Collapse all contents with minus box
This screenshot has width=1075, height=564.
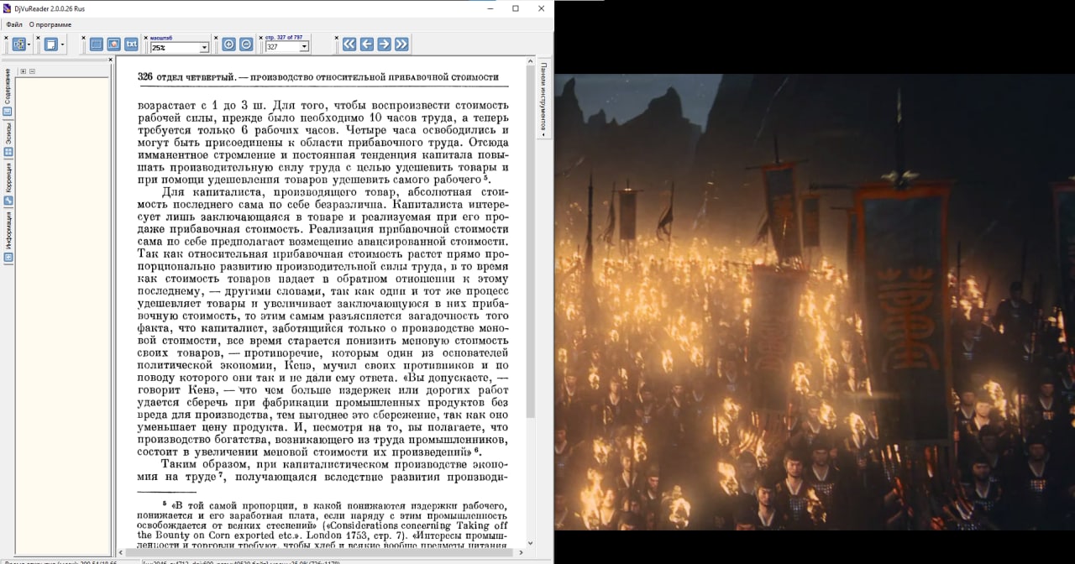32,71
